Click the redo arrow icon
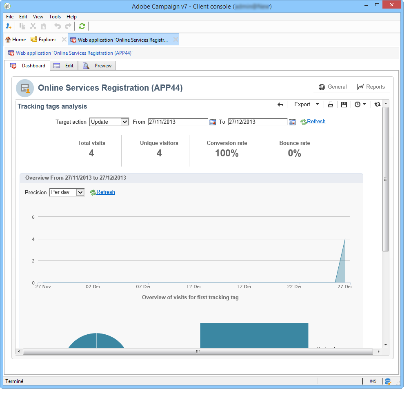Viewport: 411px width, 398px height. [x=68, y=26]
